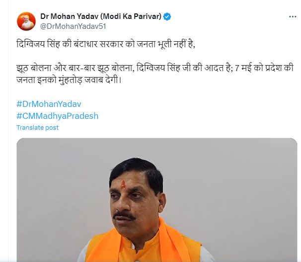Click first Hindi line mentioning बंटाधार सरकार
The image size is (301, 262).
[x=106, y=44]
